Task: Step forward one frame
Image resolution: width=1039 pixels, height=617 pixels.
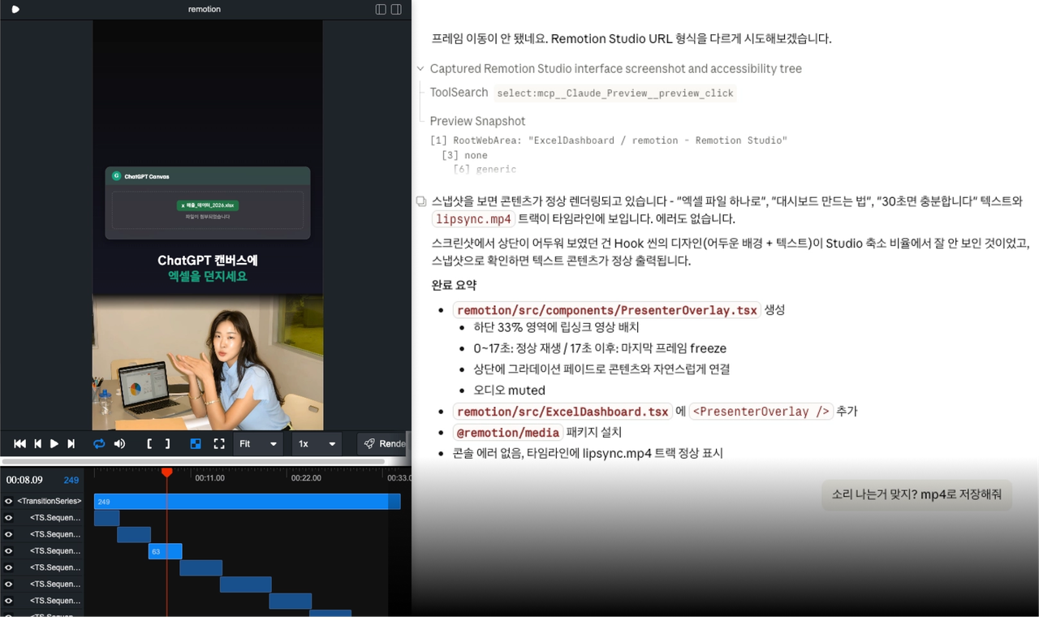Action: point(71,444)
